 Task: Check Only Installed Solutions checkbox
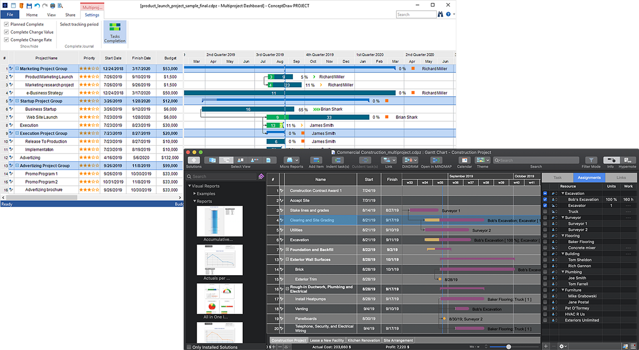click(189, 347)
